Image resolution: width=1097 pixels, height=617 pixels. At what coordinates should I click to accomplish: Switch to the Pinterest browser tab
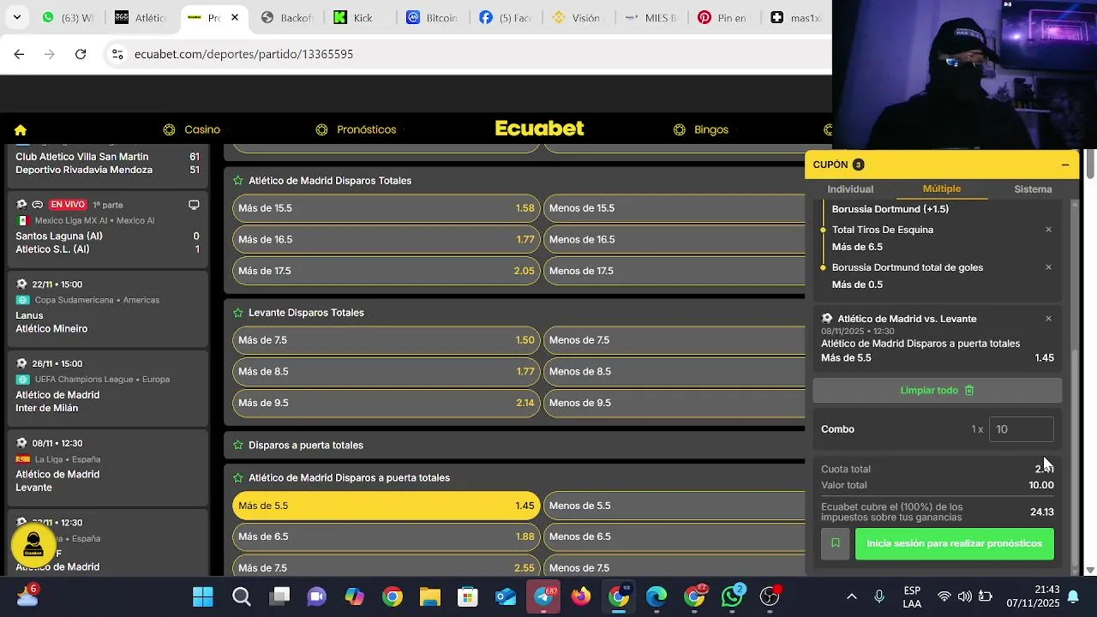click(x=722, y=17)
